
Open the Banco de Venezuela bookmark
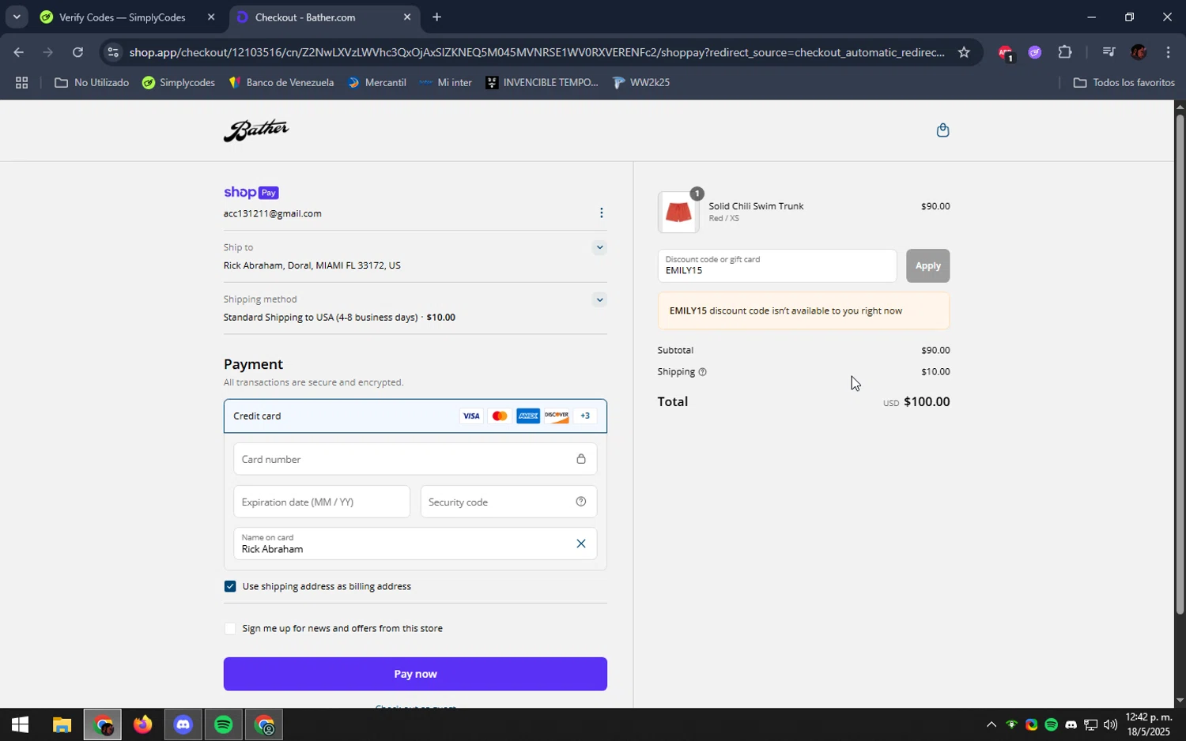(x=281, y=82)
